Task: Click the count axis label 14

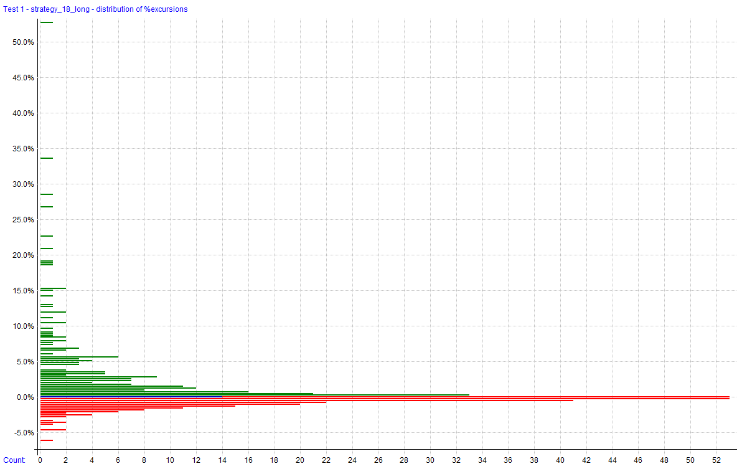Action: (222, 460)
